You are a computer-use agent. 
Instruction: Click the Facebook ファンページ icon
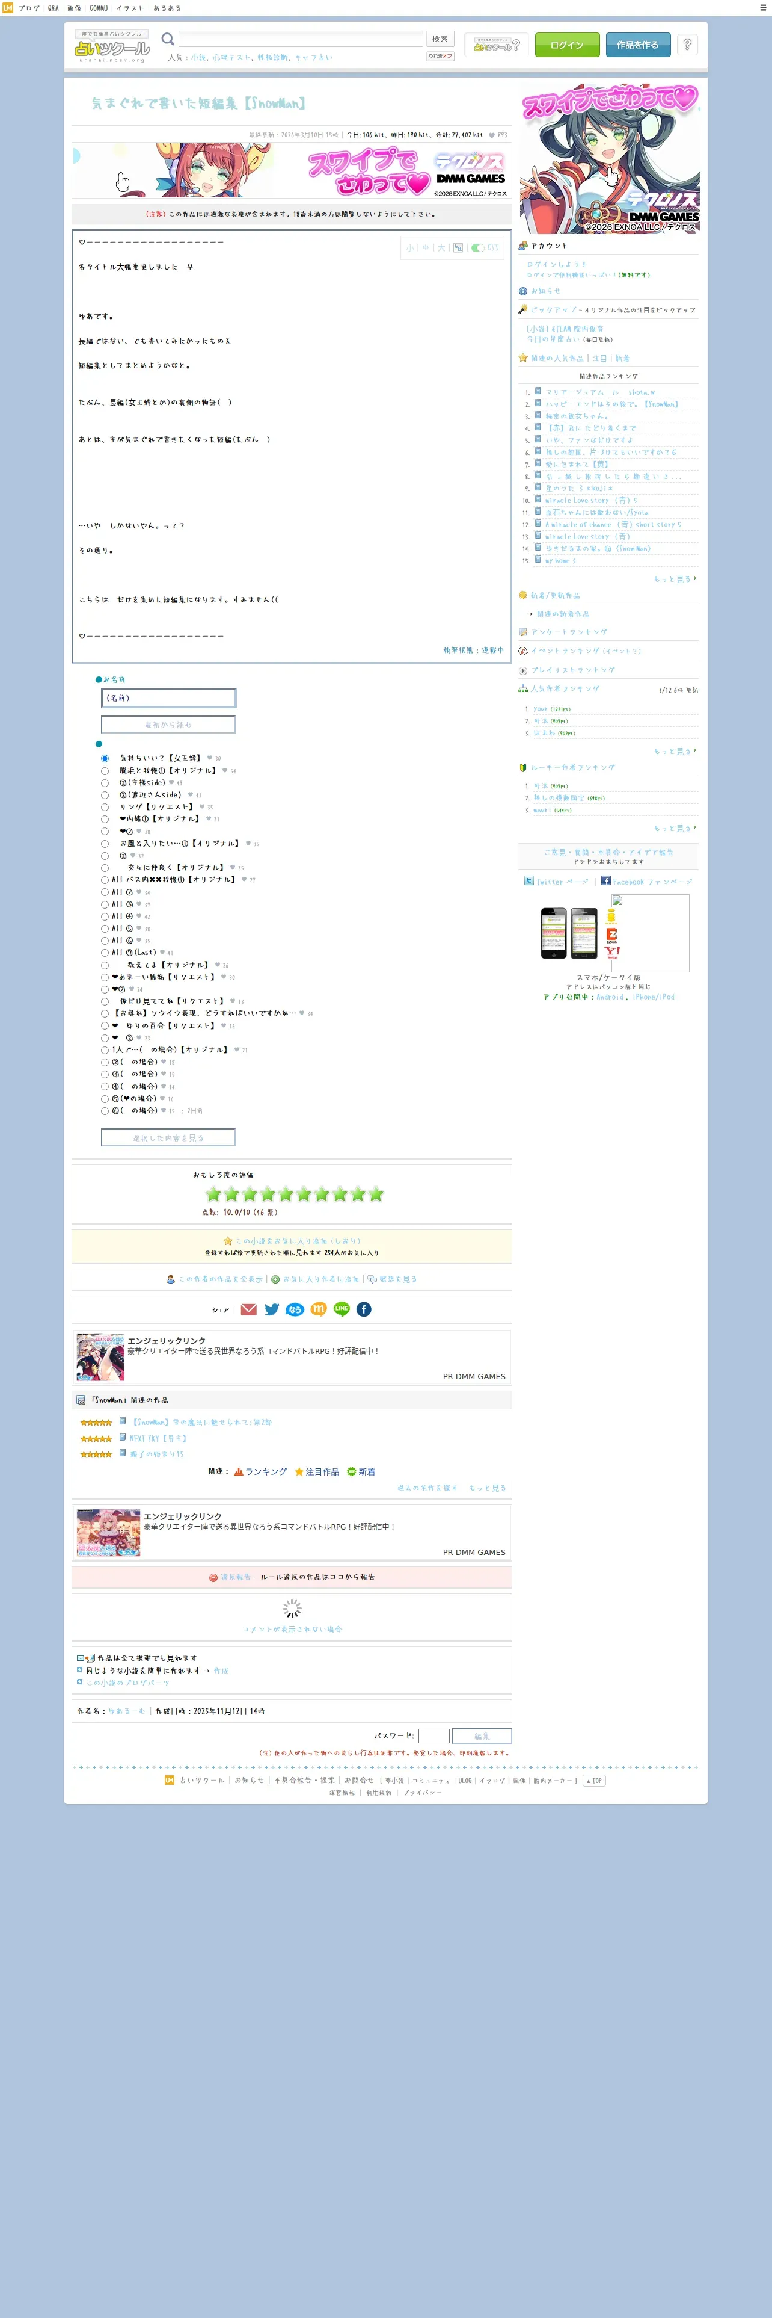(605, 881)
